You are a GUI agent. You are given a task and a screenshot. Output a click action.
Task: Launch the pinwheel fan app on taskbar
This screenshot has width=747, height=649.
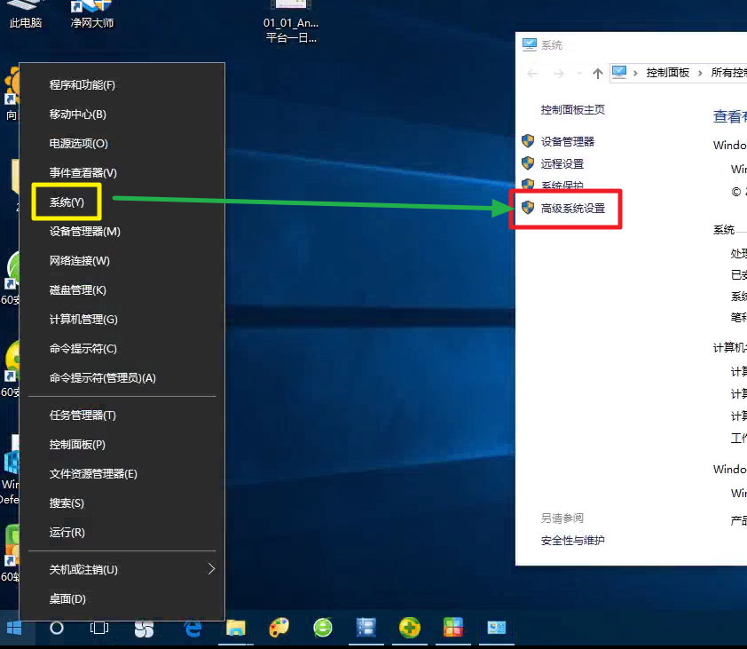coord(144,629)
